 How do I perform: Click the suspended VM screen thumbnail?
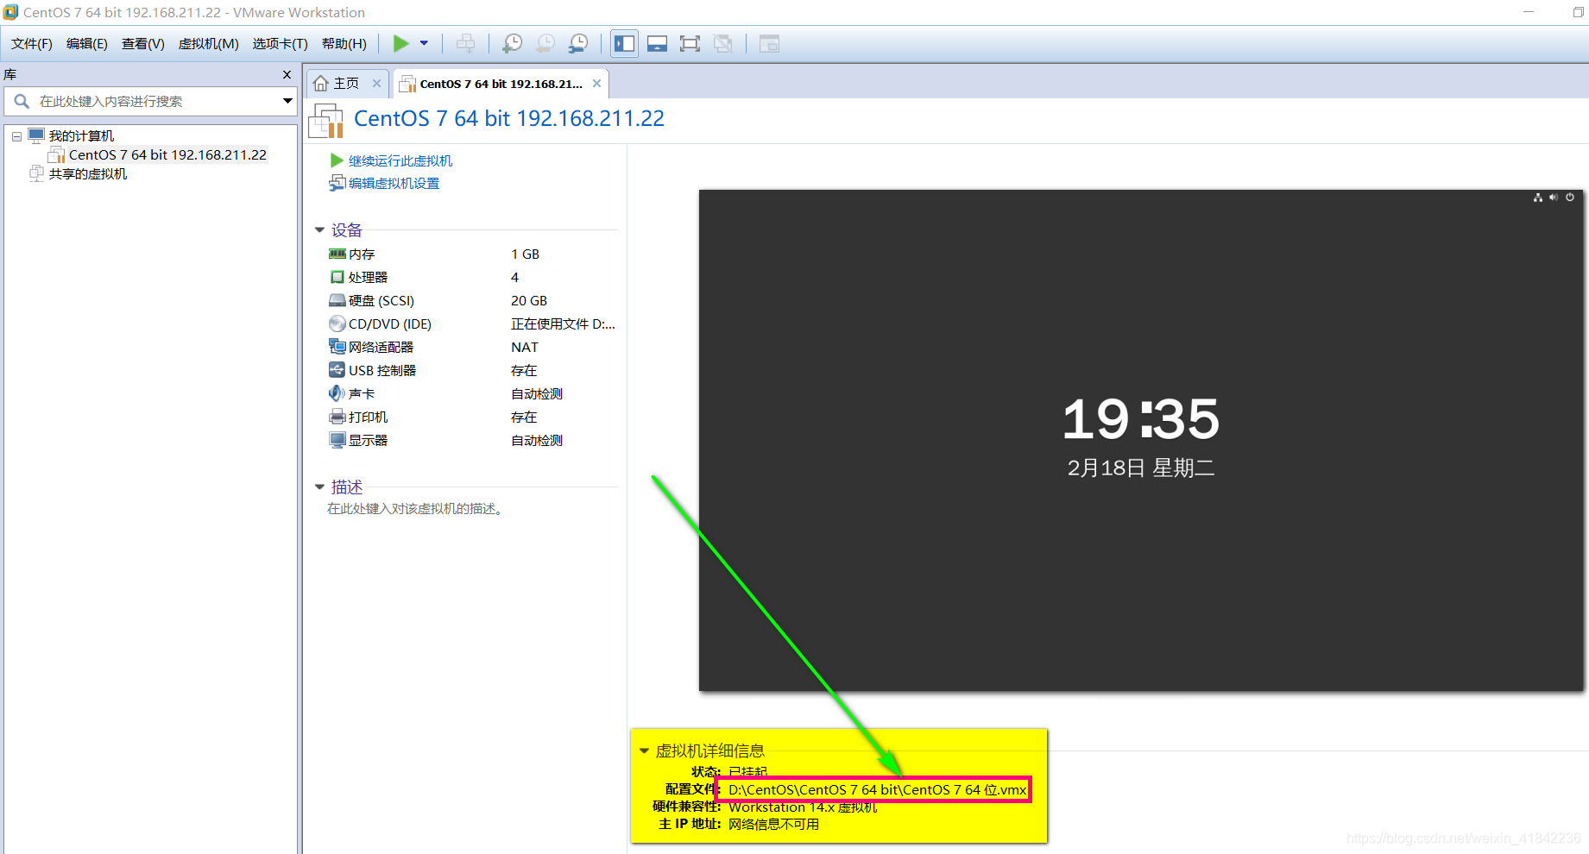[x=1140, y=440]
